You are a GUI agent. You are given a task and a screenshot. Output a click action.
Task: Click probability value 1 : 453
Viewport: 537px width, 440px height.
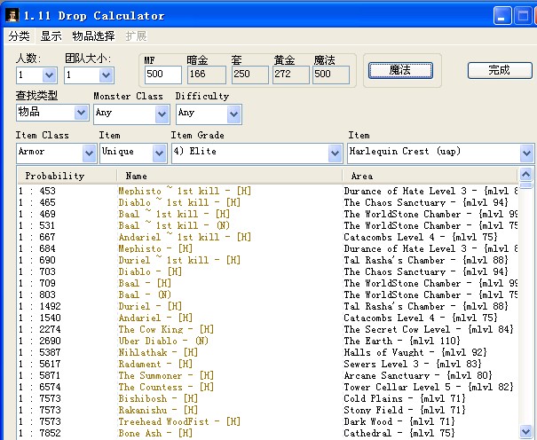click(37, 191)
